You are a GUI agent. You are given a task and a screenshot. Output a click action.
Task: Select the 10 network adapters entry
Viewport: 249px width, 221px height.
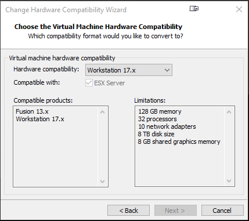tap(167, 126)
